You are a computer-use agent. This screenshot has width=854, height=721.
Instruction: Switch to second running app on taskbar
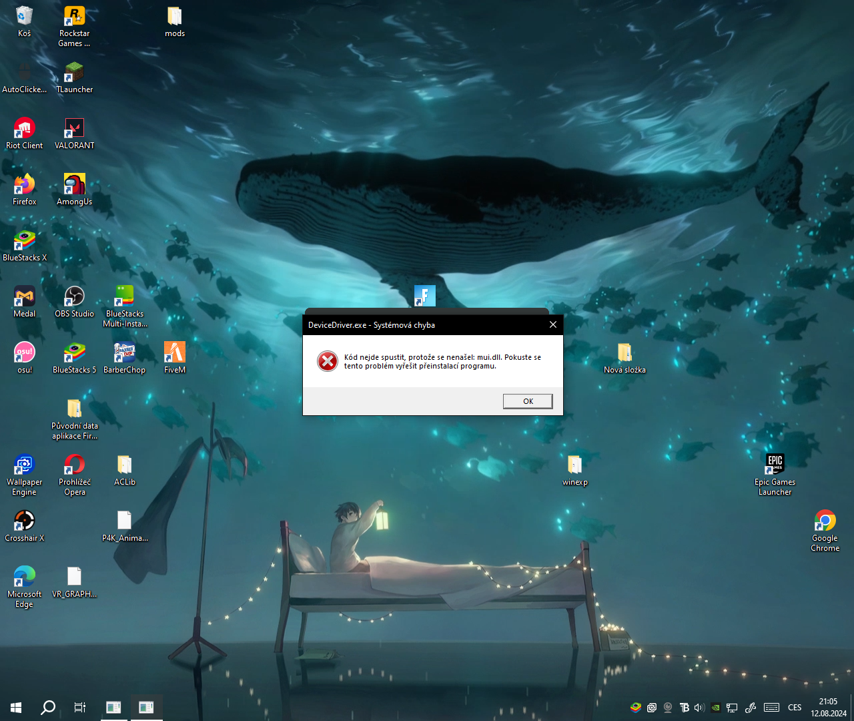coord(146,708)
